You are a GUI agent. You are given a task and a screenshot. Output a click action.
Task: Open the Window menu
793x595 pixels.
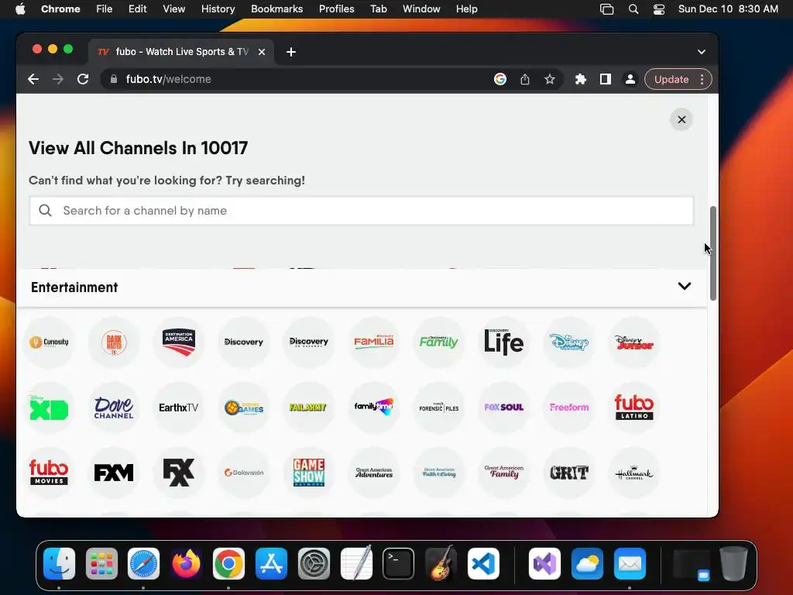(421, 9)
